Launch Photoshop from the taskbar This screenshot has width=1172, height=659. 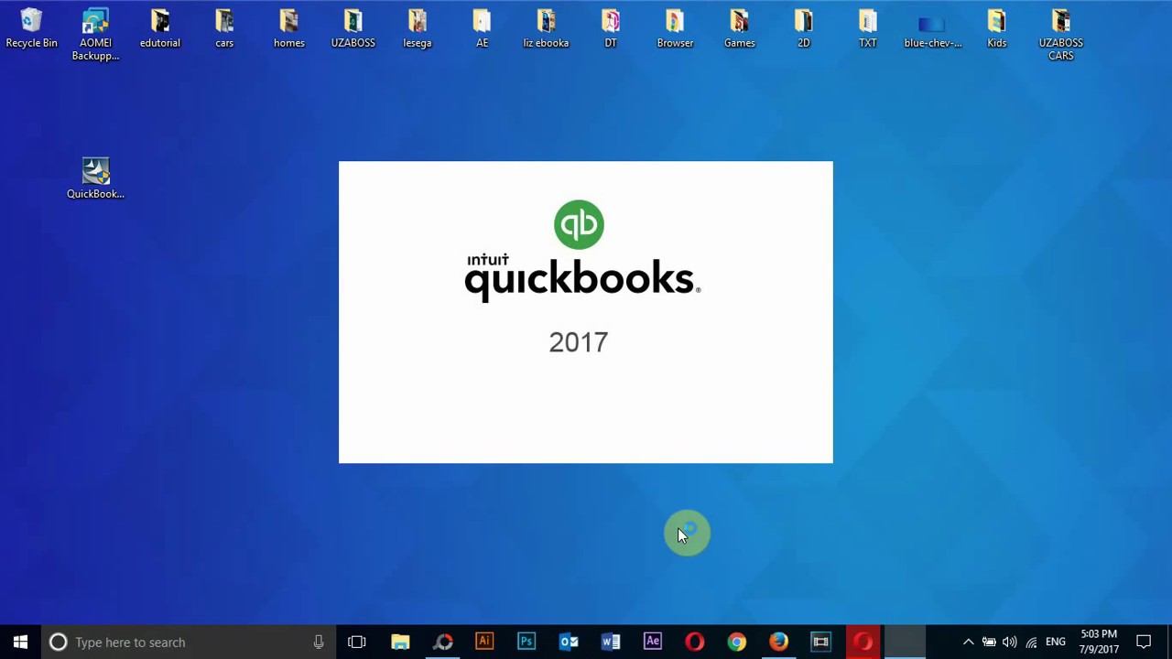point(526,642)
